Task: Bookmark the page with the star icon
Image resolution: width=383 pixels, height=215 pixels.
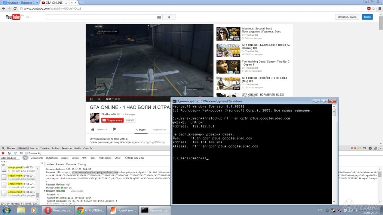Action: 374,8
